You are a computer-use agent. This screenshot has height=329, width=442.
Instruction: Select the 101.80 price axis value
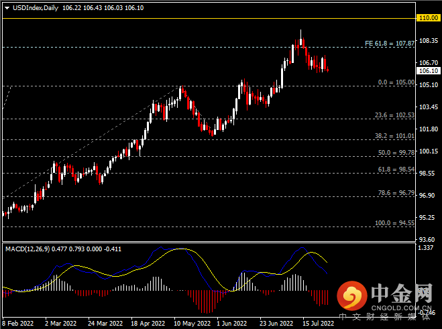(x=429, y=129)
